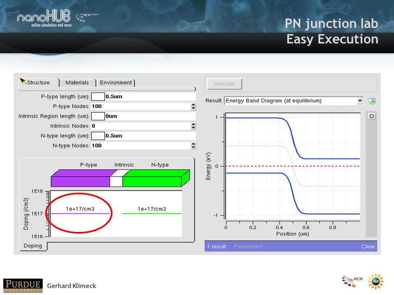Screen dimensions: 394x295
Task: Increase the Intrinsic Nodes value
Action: pos(193,124)
